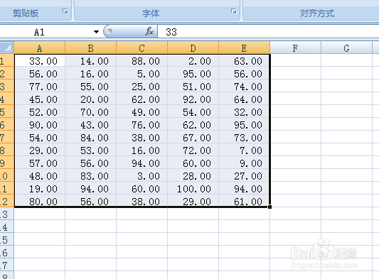Image resolution: width=379 pixels, height=279 pixels.
Task: Click cell D8 containing 72.00
Action: click(193, 150)
